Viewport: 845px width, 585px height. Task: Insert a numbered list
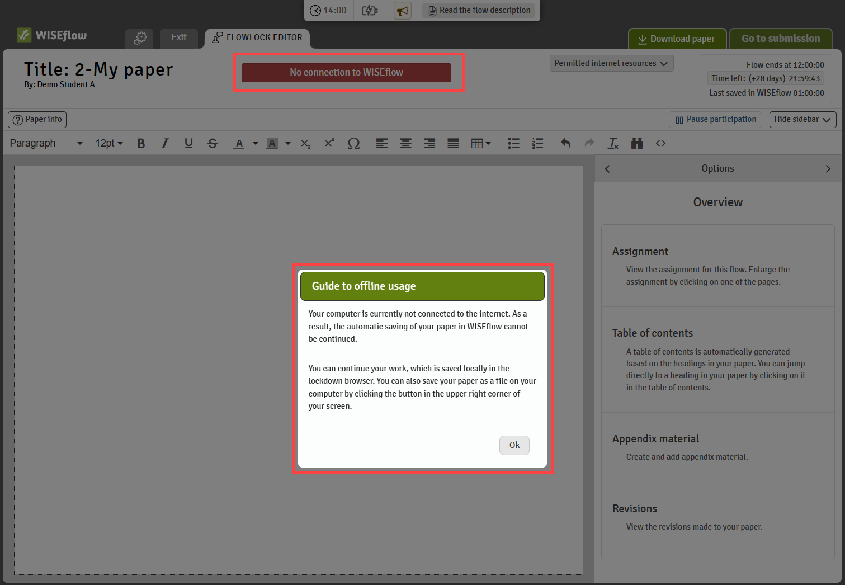[537, 144]
